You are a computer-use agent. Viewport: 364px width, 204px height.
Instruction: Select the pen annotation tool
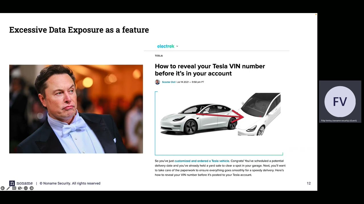pyautogui.click(x=8, y=188)
